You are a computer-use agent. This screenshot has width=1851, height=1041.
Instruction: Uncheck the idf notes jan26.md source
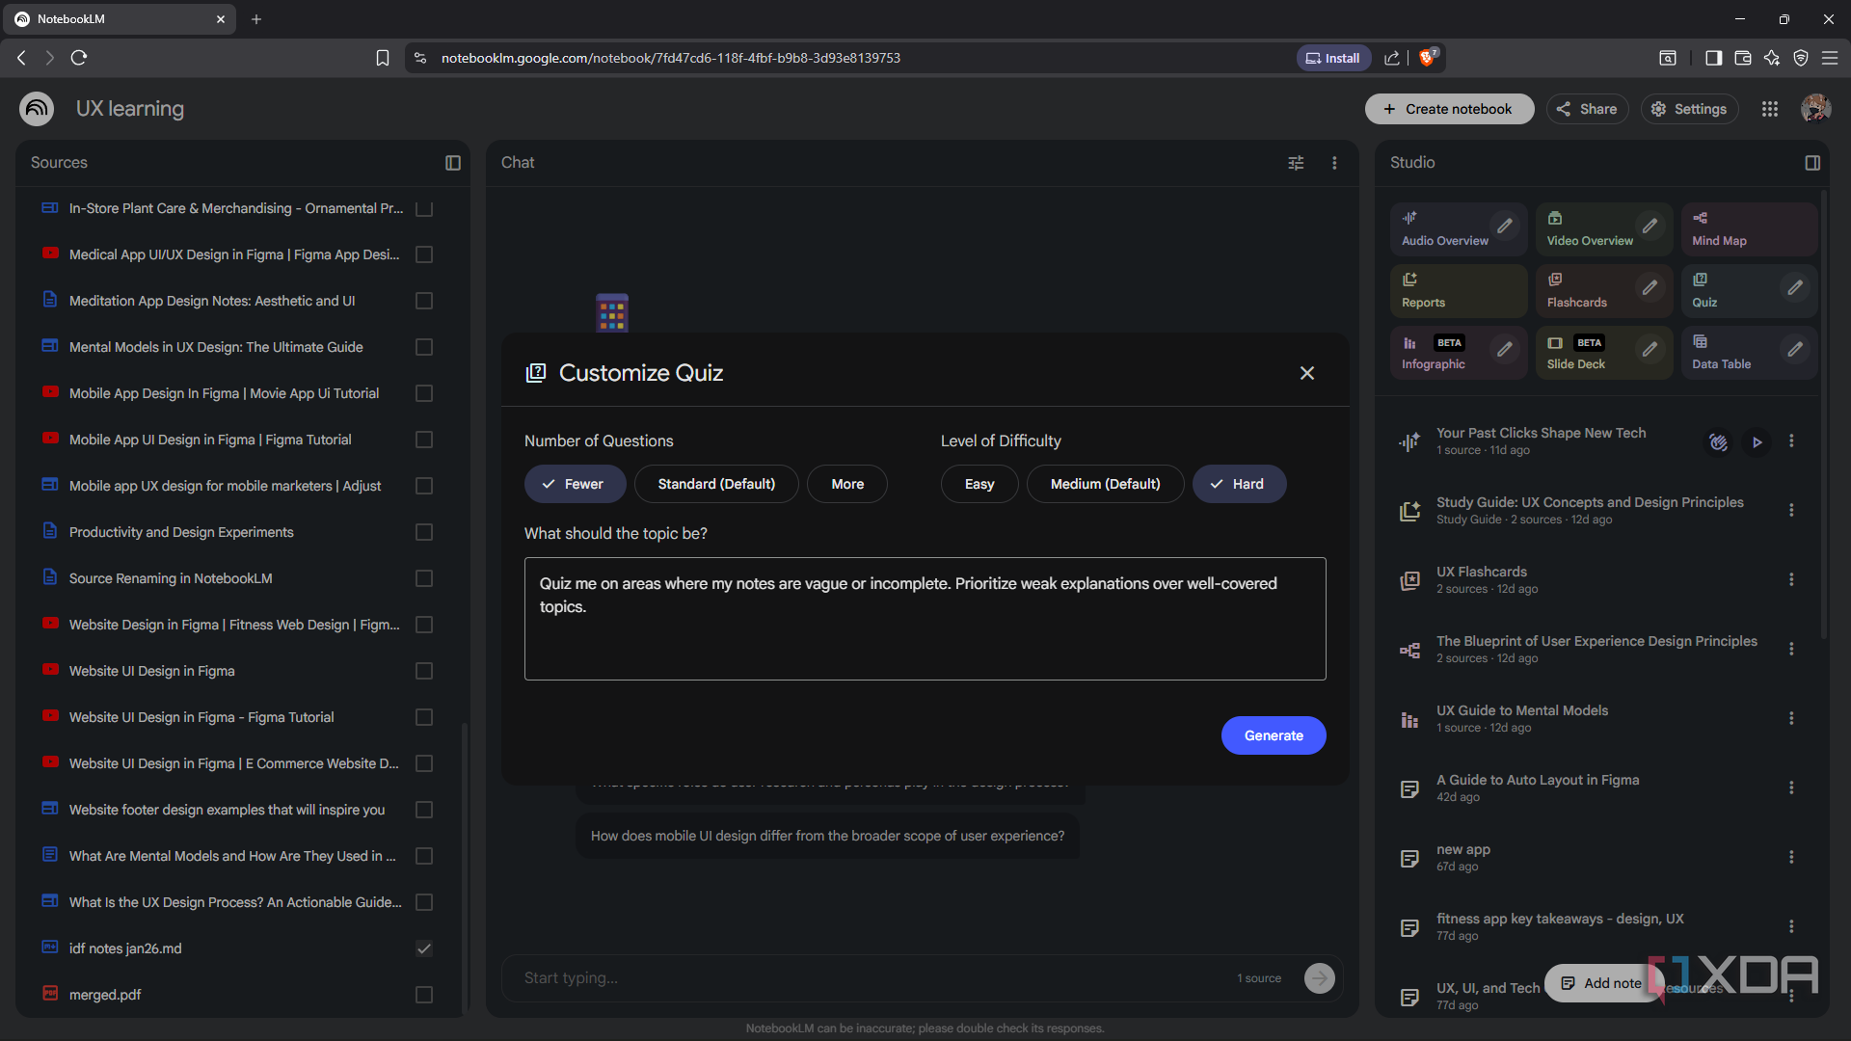[x=423, y=948]
